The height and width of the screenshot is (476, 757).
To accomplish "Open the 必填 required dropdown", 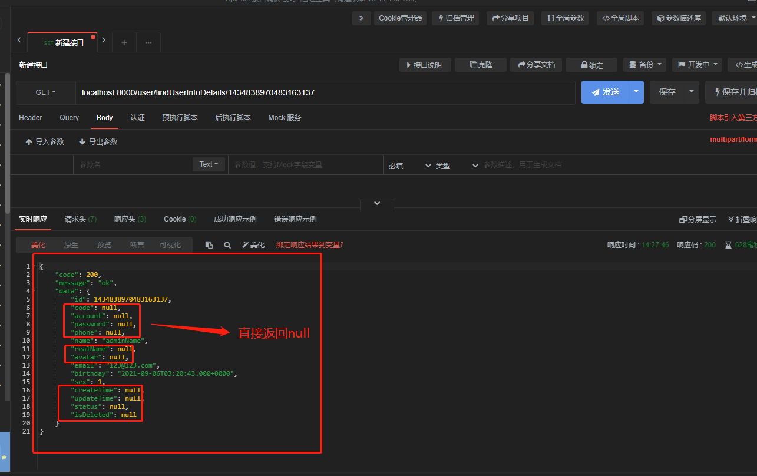I will point(409,166).
